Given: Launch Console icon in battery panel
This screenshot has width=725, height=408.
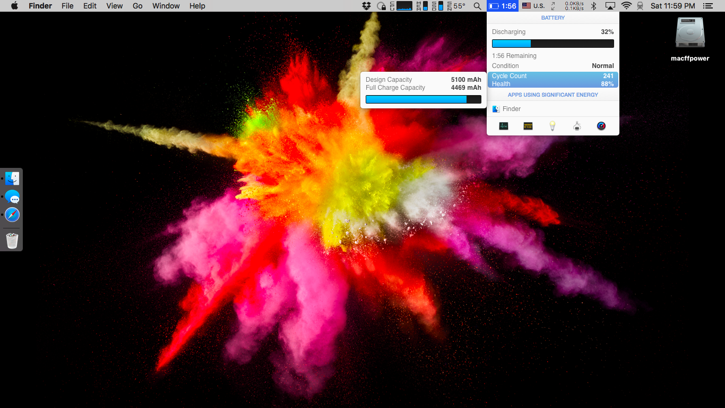Looking at the screenshot, I should click(528, 126).
